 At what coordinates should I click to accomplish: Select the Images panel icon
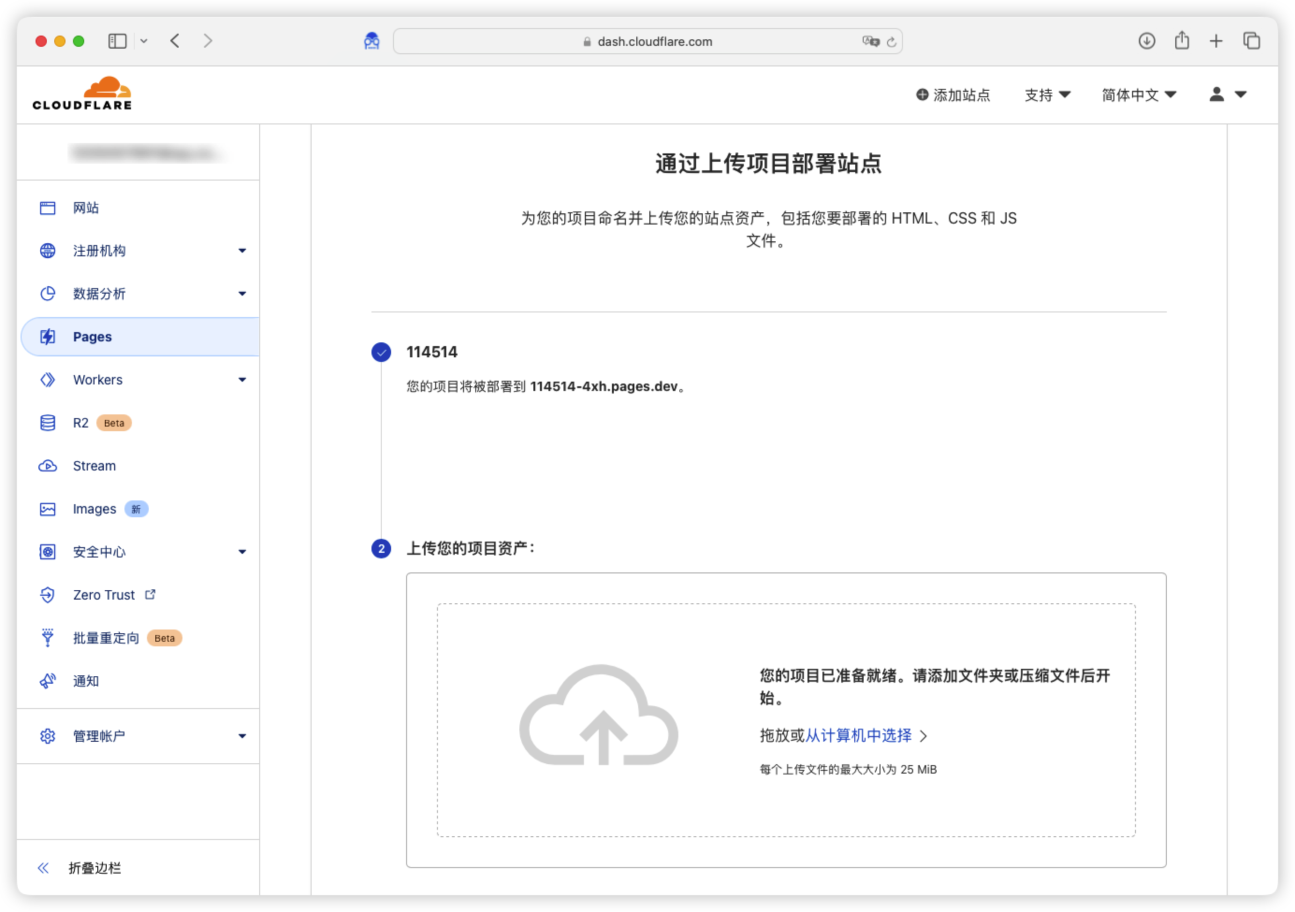(47, 509)
